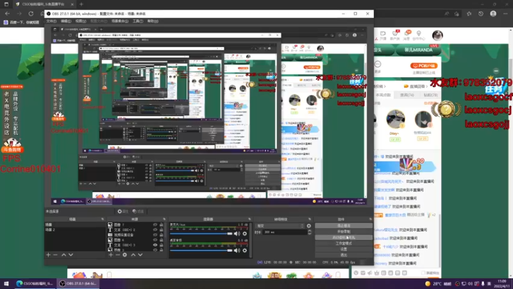Open the 场景集合(S) menu in OBS

[x=120, y=21]
